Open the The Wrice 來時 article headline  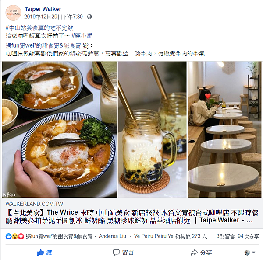pyautogui.click(x=131, y=216)
